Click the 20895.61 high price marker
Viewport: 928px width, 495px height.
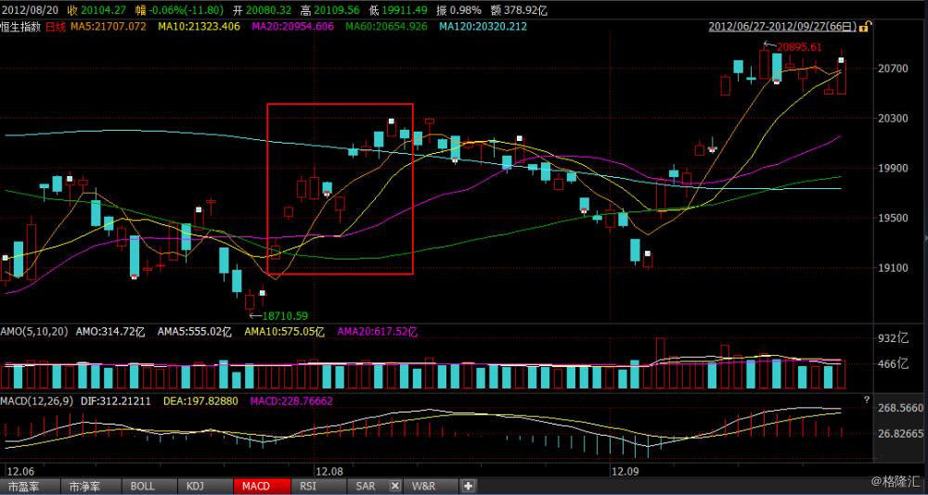(x=799, y=46)
